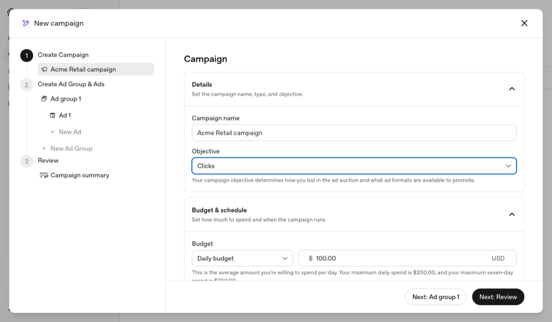Image resolution: width=552 pixels, height=322 pixels.
Task: Click step 2 circle icon
Action: coord(27,85)
